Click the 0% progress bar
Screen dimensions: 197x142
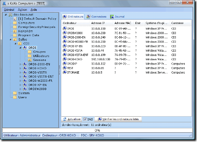tap(97, 130)
